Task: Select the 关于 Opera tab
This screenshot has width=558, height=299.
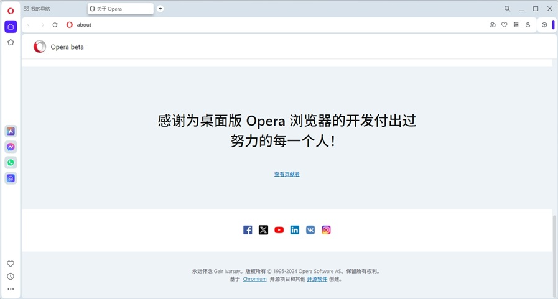Action: pos(120,9)
